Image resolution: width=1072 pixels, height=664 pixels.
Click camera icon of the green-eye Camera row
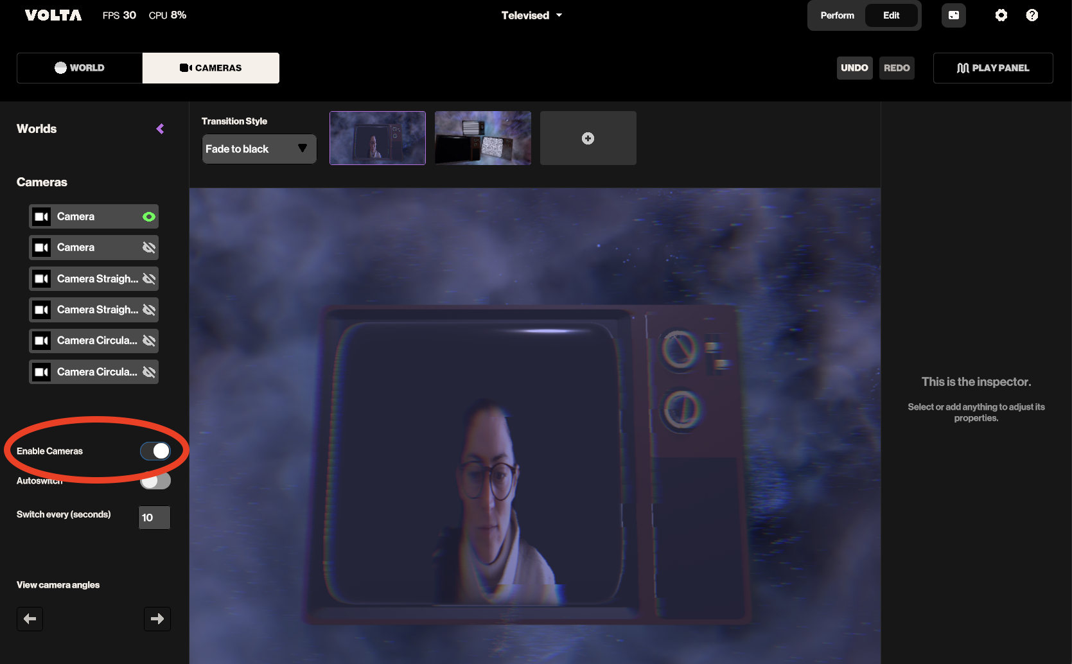[42, 217]
